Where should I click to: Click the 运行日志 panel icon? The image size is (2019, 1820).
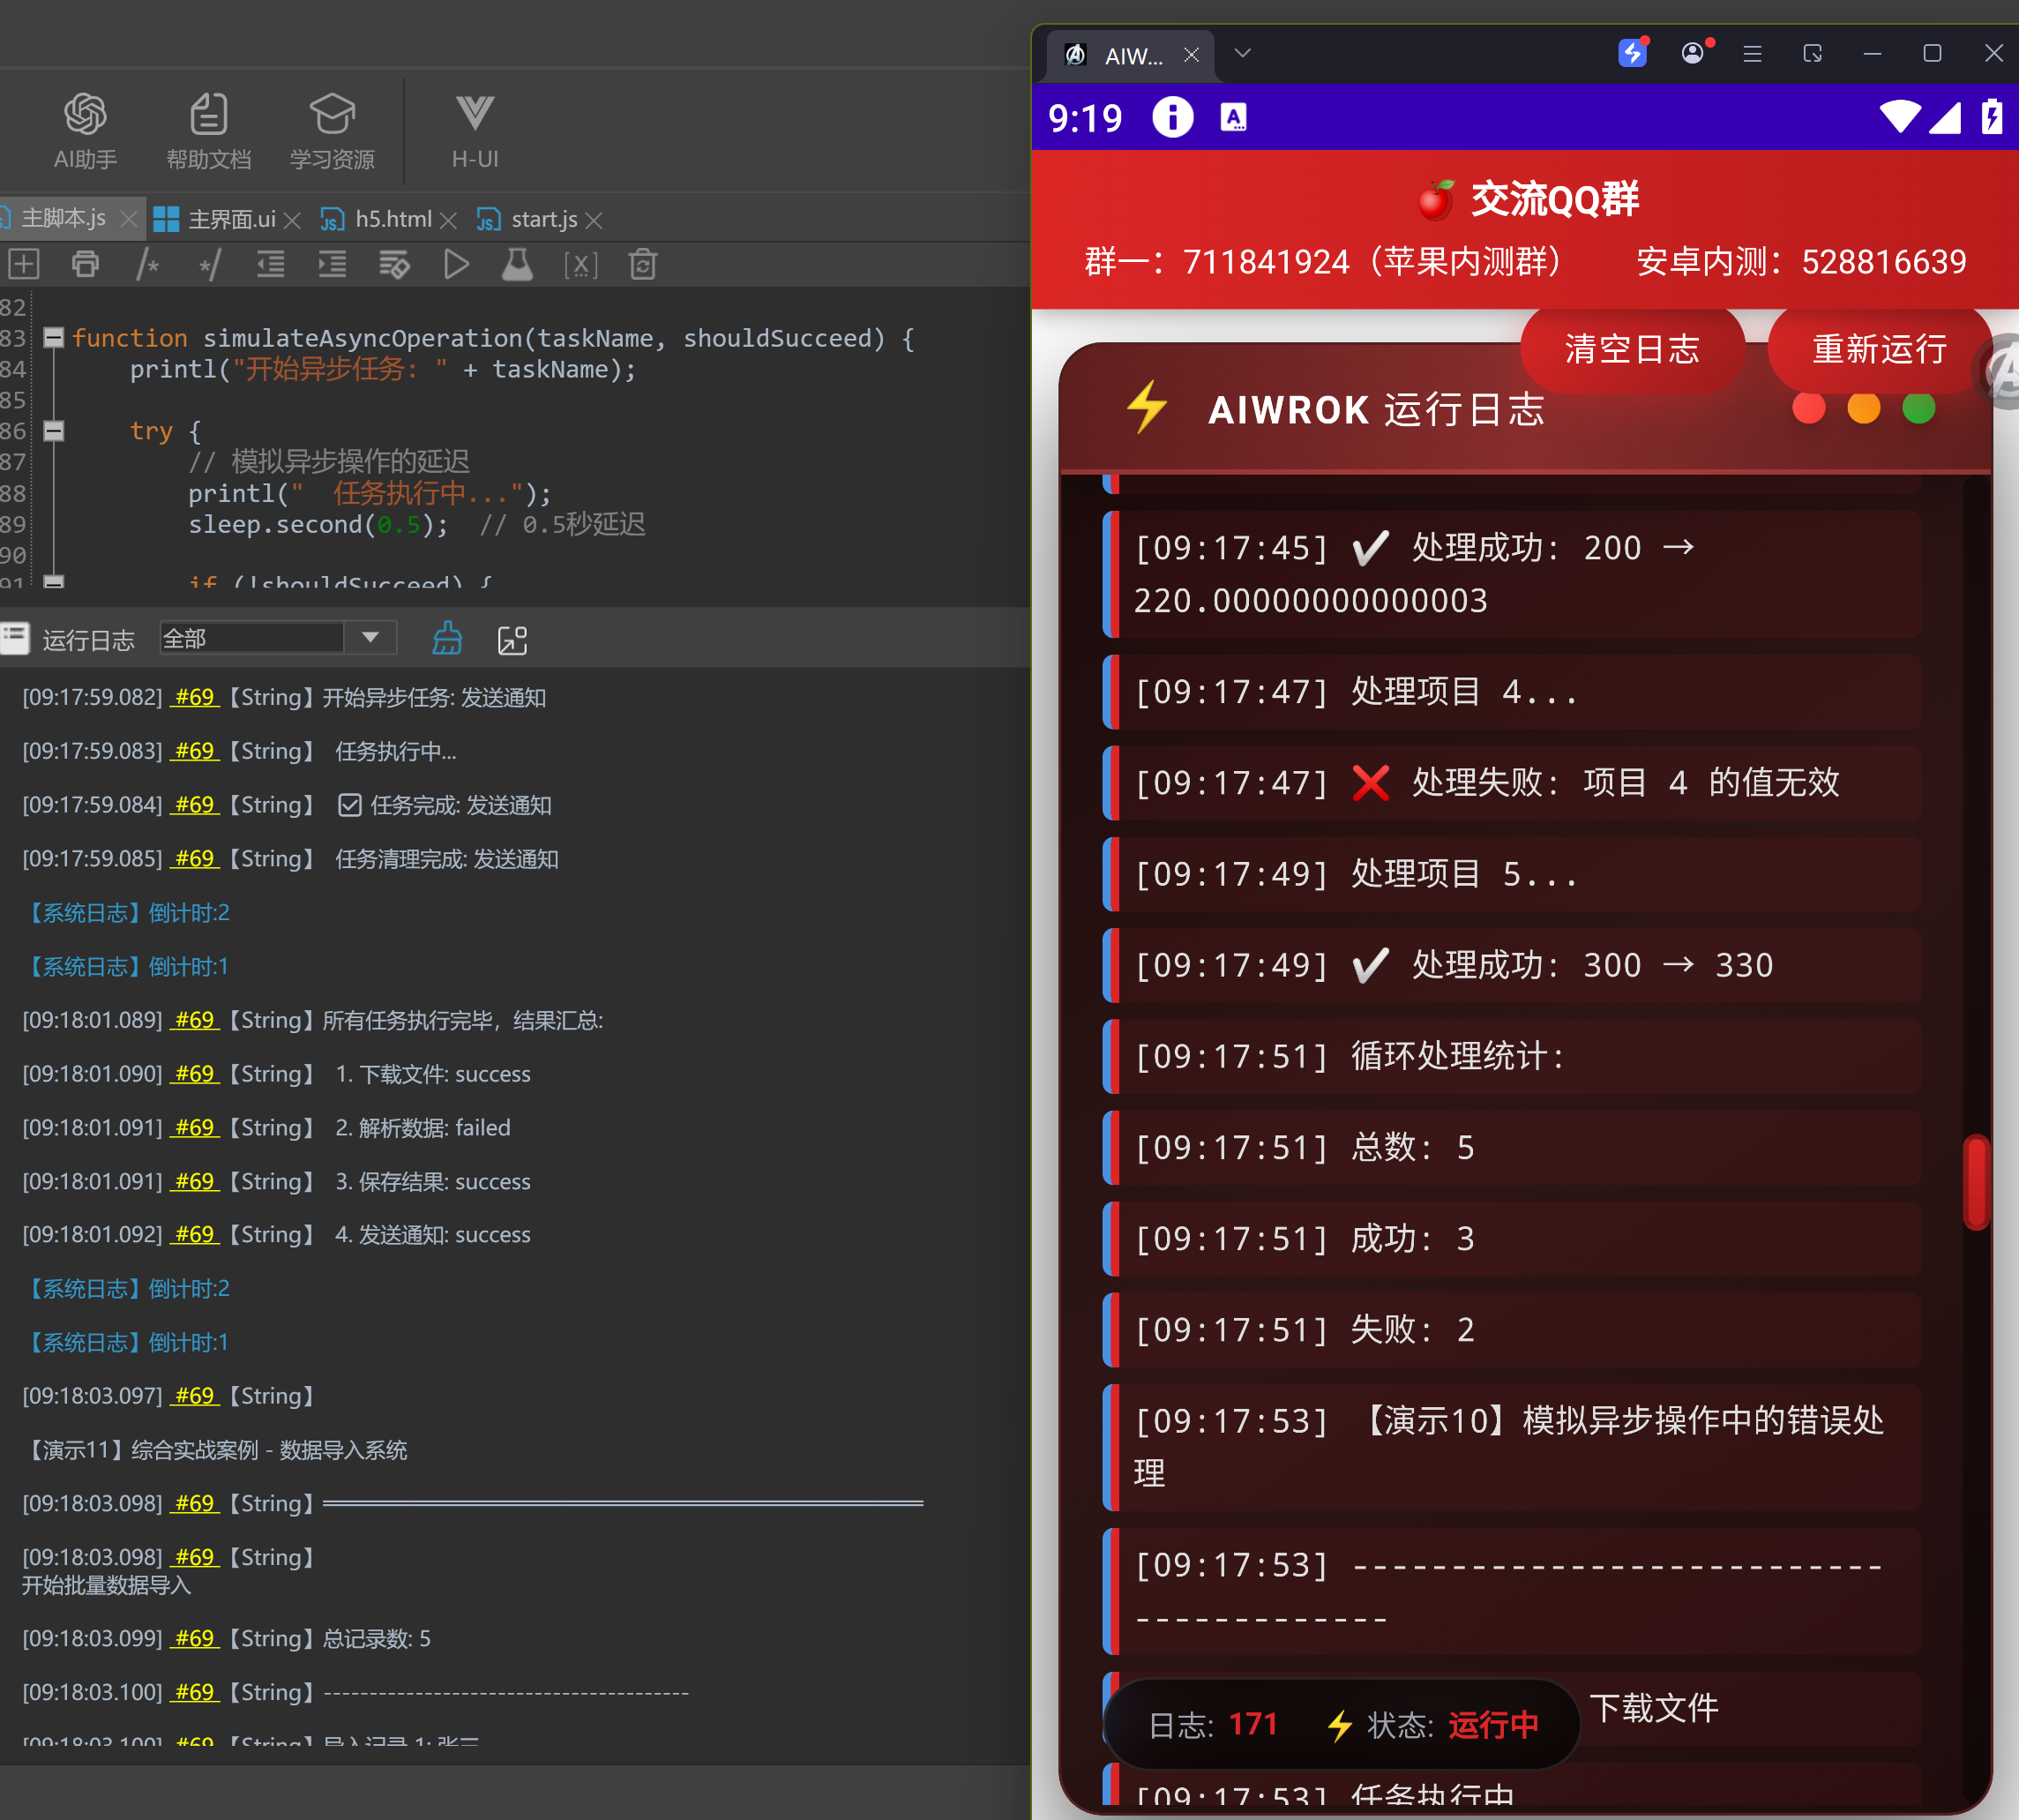(15, 639)
